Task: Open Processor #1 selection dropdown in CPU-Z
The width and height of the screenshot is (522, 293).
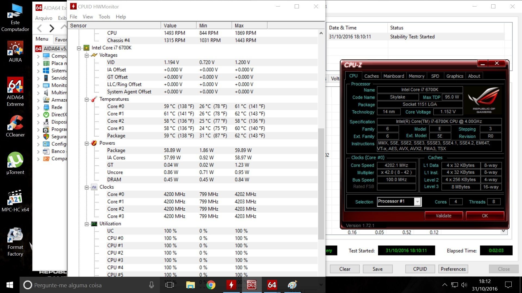Action: tap(417, 202)
